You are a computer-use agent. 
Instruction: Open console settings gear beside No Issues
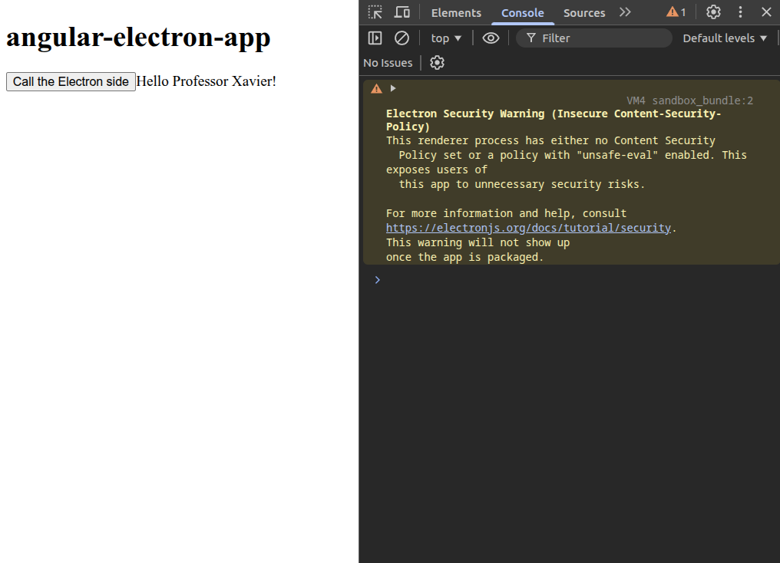[x=437, y=63]
